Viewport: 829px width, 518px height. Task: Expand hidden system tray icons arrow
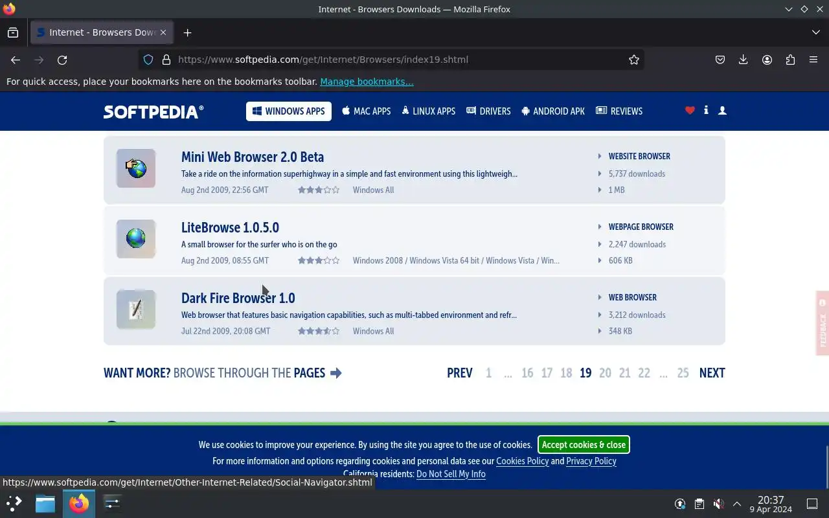tap(737, 504)
